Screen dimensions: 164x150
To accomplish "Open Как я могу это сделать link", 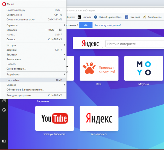I will [108, 25].
